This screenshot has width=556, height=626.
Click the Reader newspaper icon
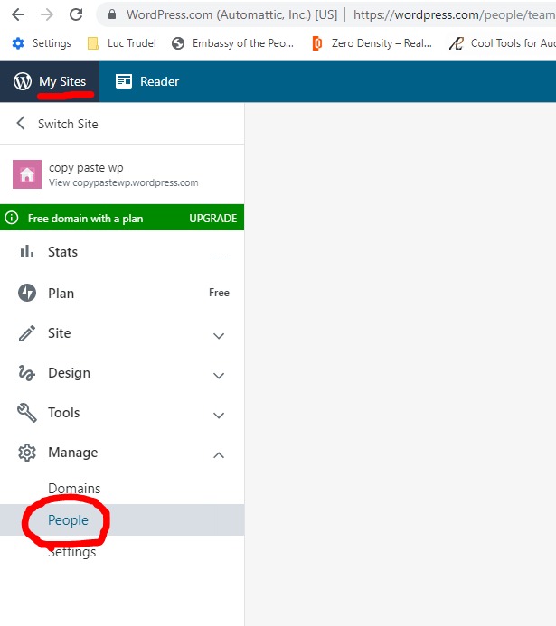(124, 81)
